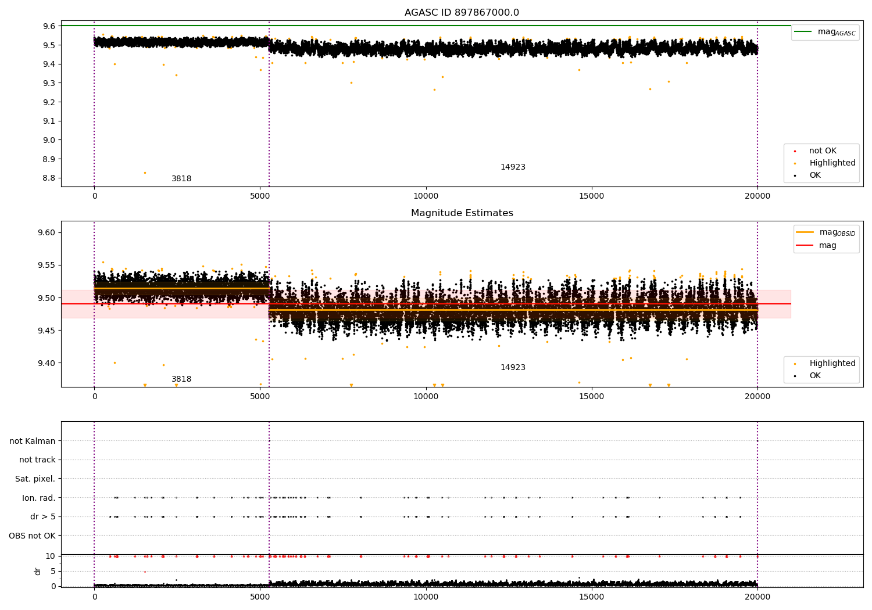Click the '9.60' y-tick in the Magnitude Estimates plot
872x610 pixels.
point(47,233)
